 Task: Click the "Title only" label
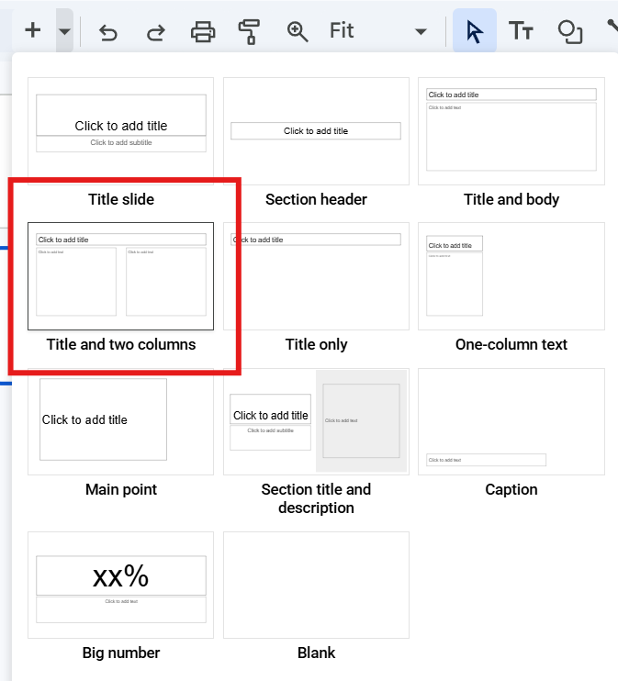[x=317, y=344]
